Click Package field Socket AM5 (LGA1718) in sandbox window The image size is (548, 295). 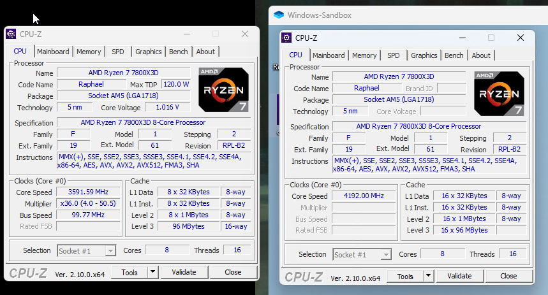(x=399, y=99)
